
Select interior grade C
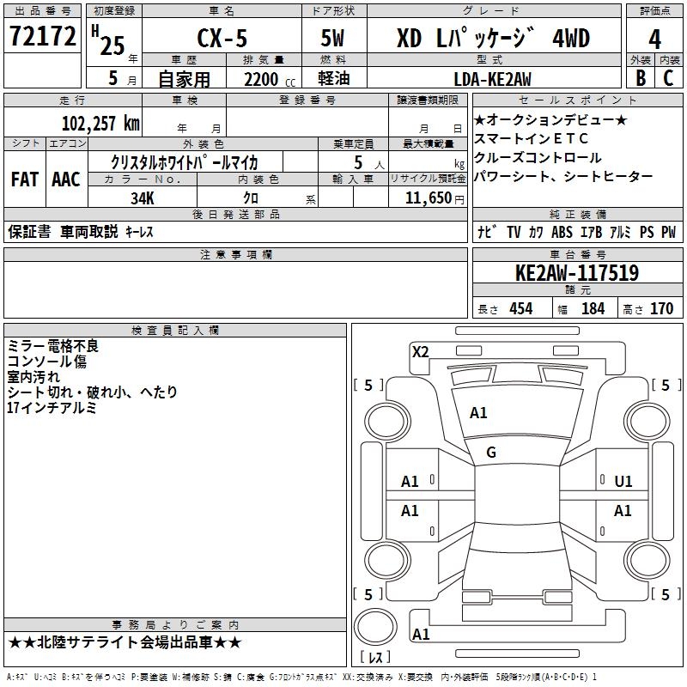pyautogui.click(x=668, y=78)
